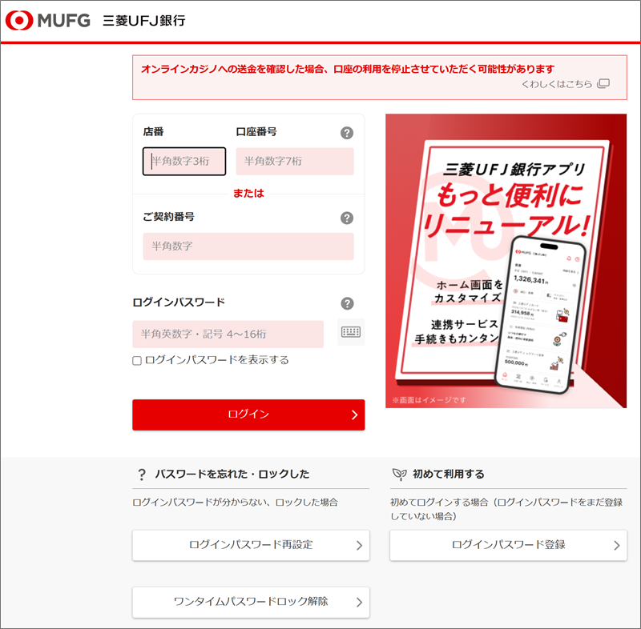The image size is (641, 629).
Task: Click external window icon beside くわしくはこちら
Action: click(603, 84)
